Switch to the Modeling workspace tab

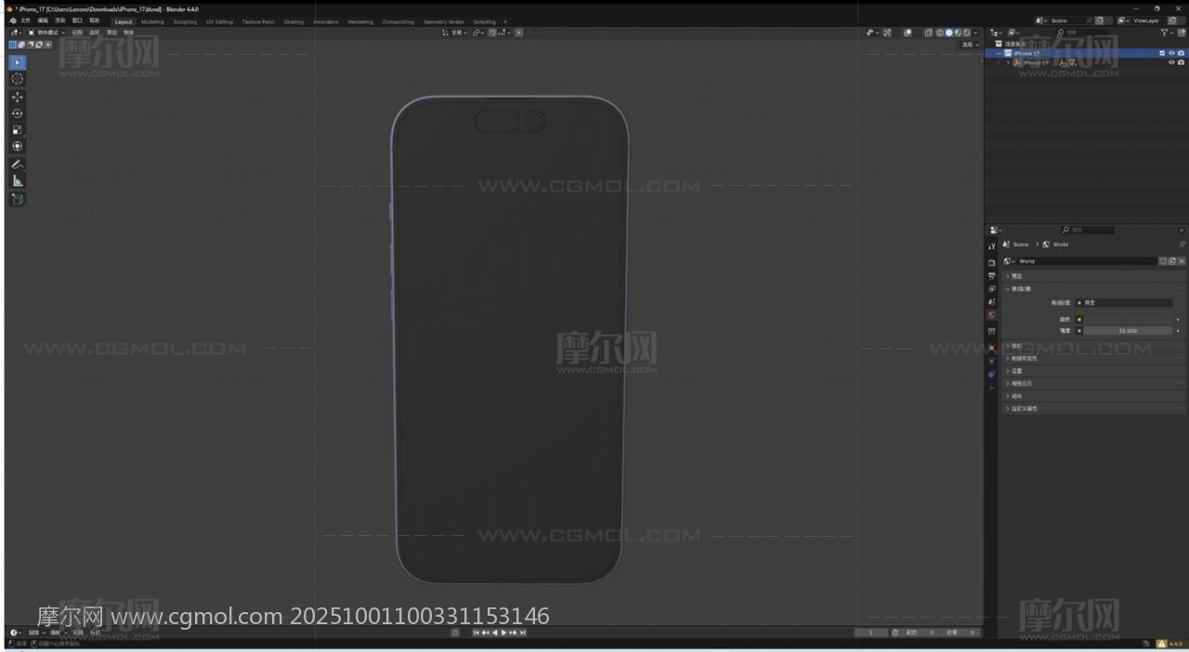[152, 21]
